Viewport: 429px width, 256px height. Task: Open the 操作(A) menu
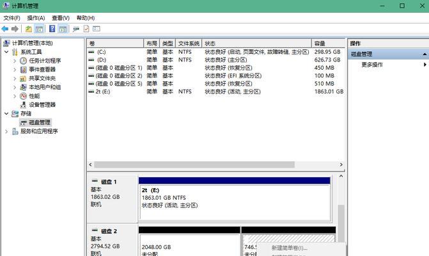(36, 18)
